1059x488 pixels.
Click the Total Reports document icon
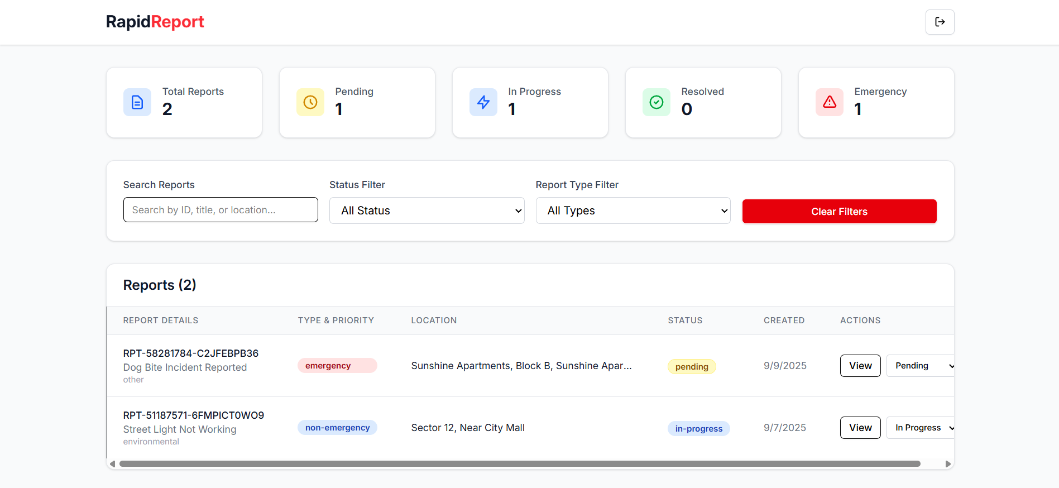[137, 102]
